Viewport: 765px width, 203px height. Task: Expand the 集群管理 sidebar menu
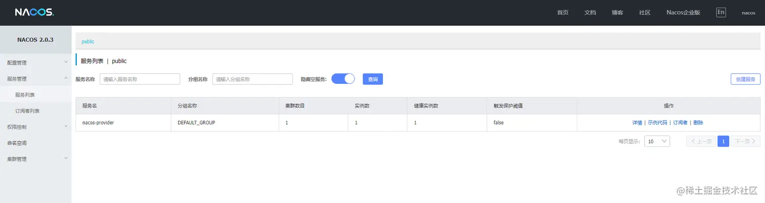tap(35, 159)
